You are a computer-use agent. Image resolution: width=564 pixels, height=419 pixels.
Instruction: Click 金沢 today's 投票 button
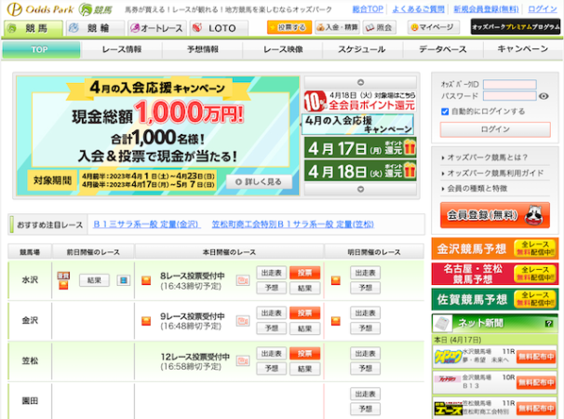(x=304, y=313)
